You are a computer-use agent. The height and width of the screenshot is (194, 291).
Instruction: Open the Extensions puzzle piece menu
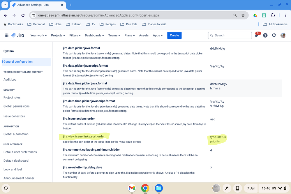click(273, 15)
